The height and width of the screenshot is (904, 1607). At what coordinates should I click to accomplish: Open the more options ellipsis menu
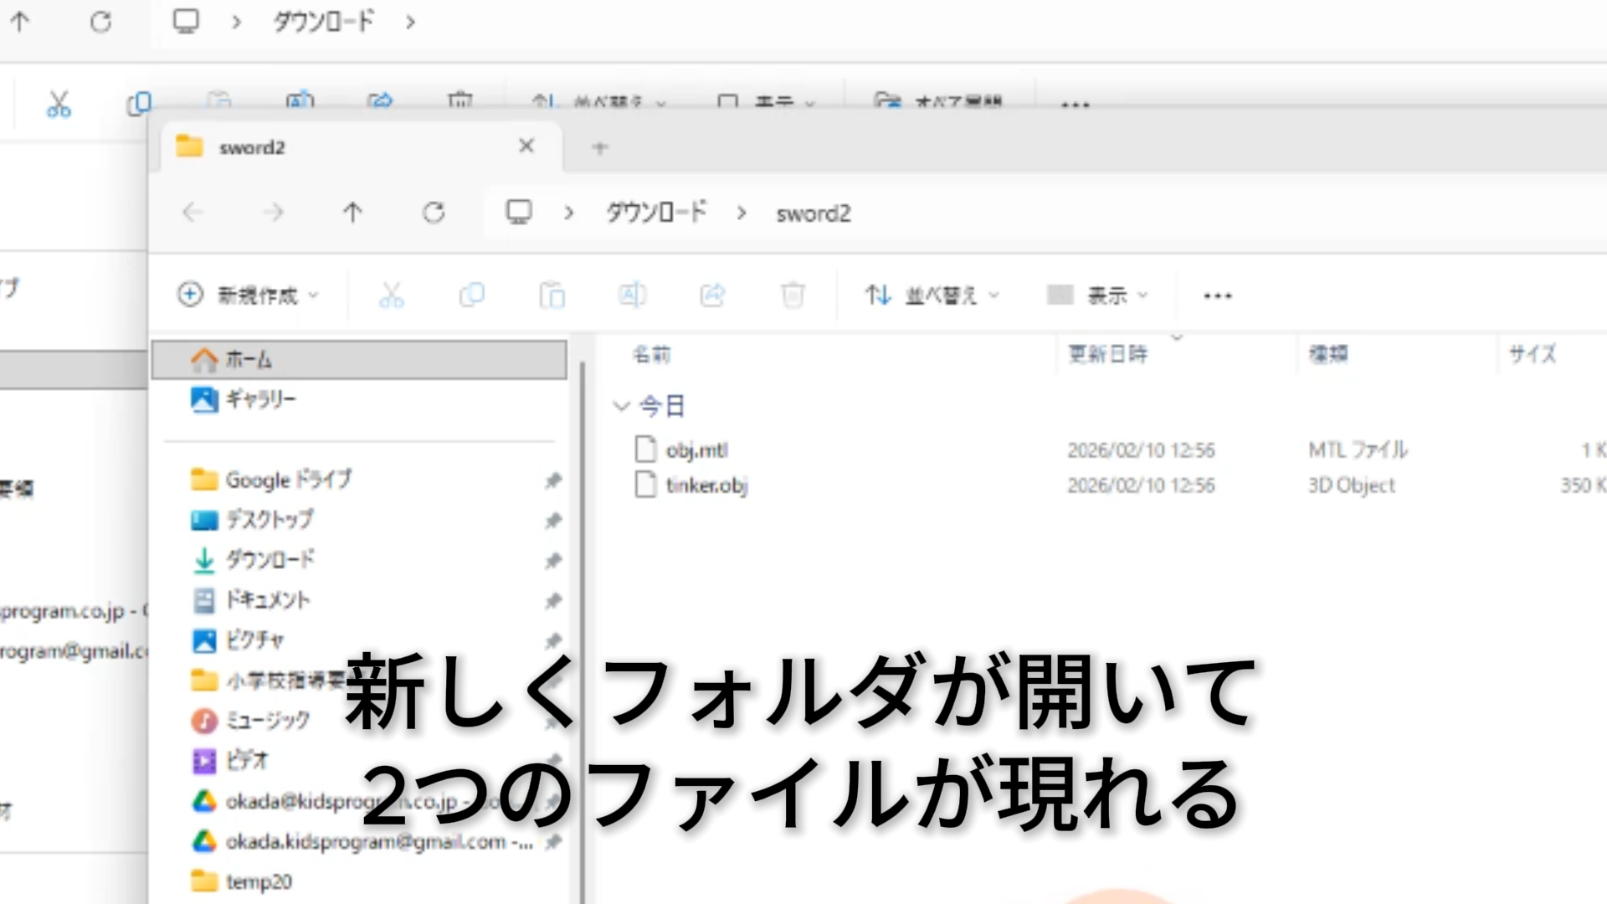[x=1217, y=295]
